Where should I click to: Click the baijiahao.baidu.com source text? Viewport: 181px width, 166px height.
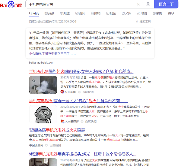click(x=42, y=63)
